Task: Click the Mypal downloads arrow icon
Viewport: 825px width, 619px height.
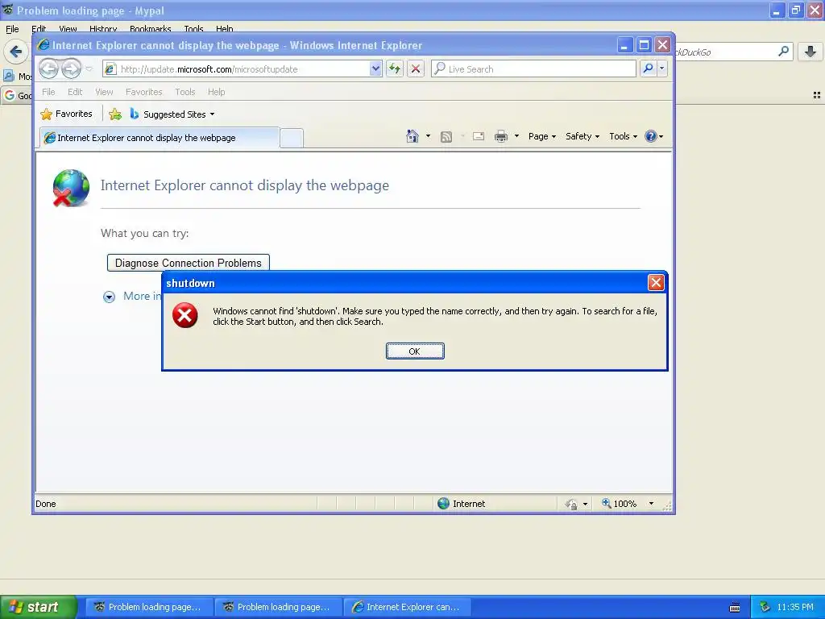Action: (x=810, y=52)
